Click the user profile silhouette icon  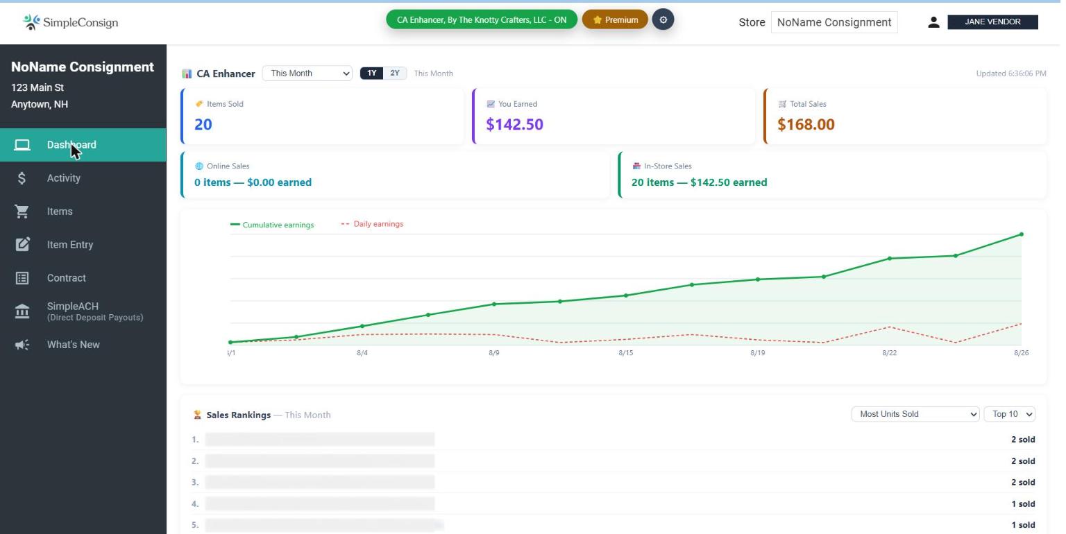(933, 22)
